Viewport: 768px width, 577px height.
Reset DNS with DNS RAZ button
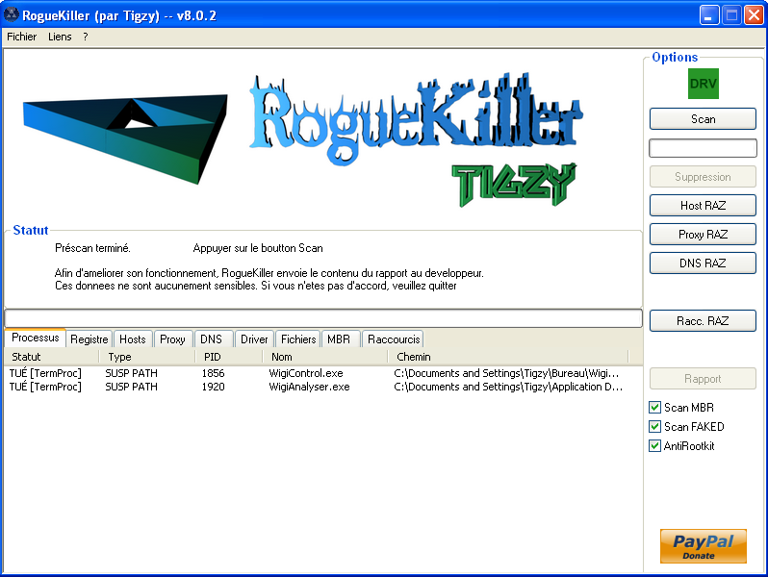(703, 263)
